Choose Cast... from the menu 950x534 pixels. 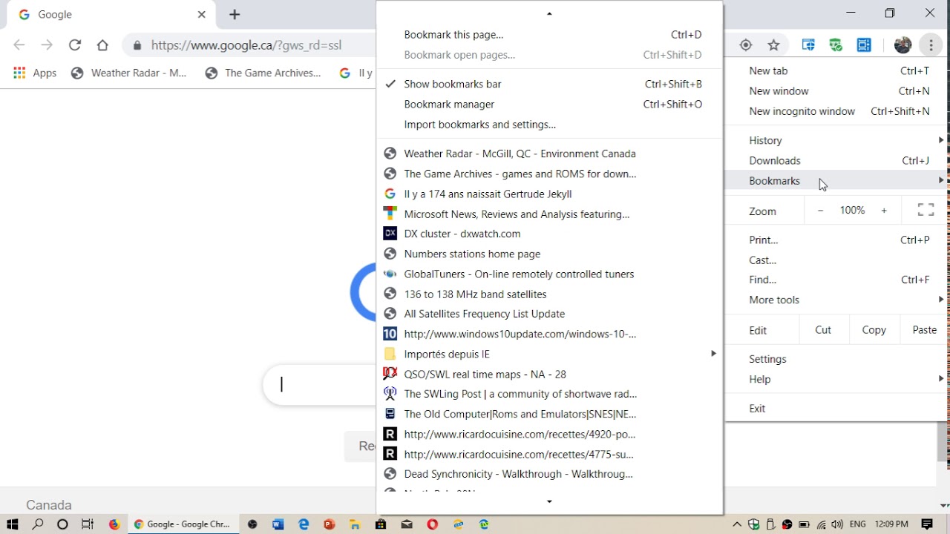coord(837,260)
